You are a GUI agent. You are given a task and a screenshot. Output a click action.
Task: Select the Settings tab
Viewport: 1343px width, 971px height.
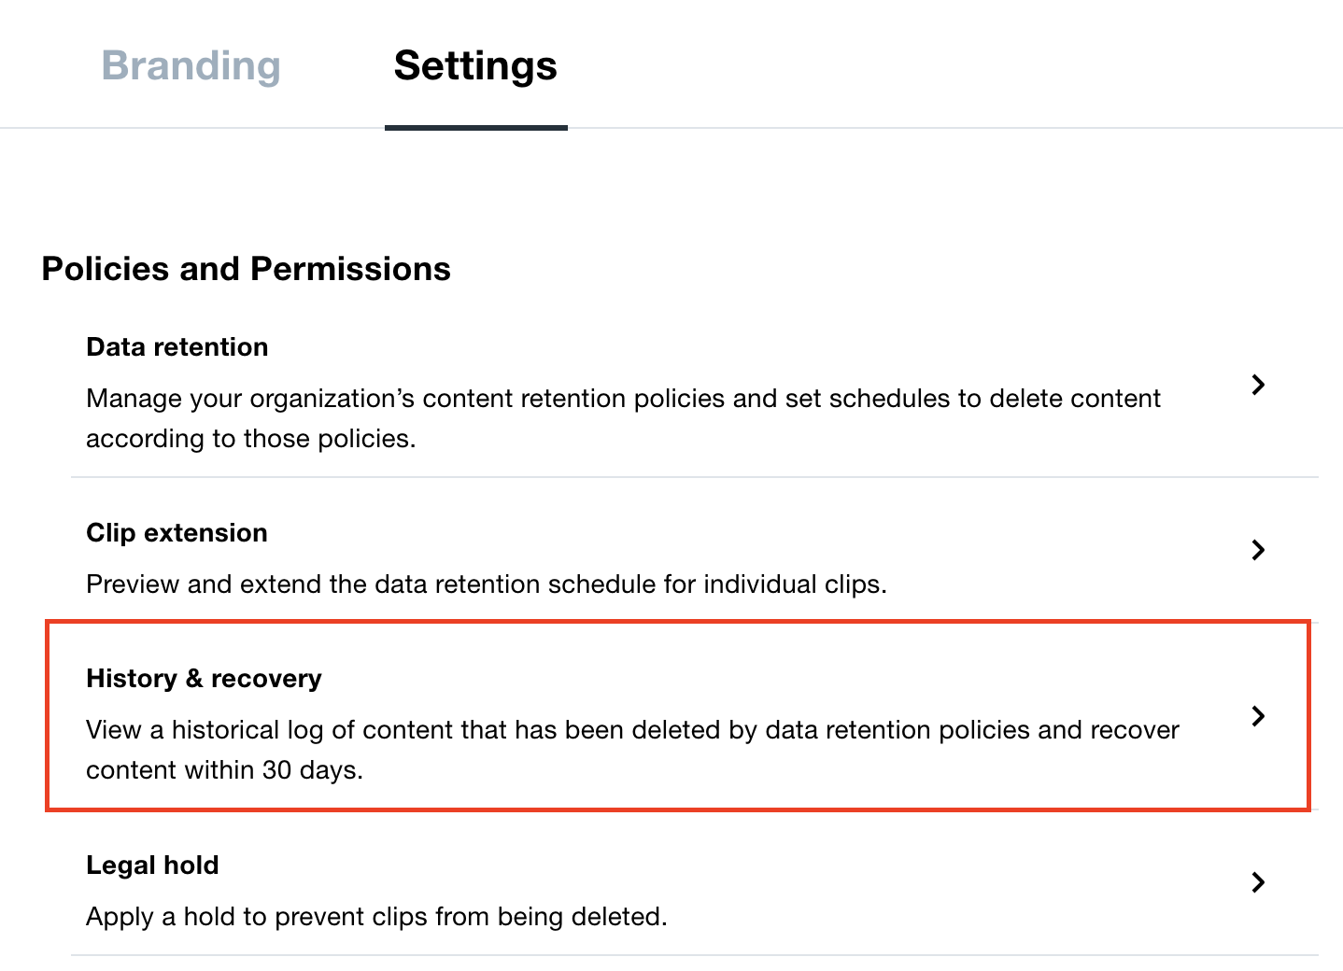[474, 65]
